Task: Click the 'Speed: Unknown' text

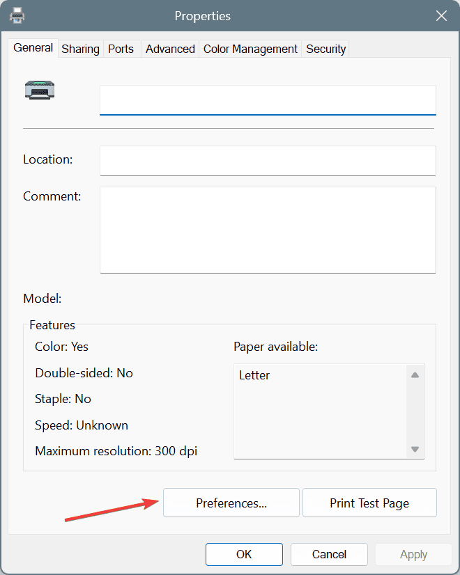Action: (82, 425)
